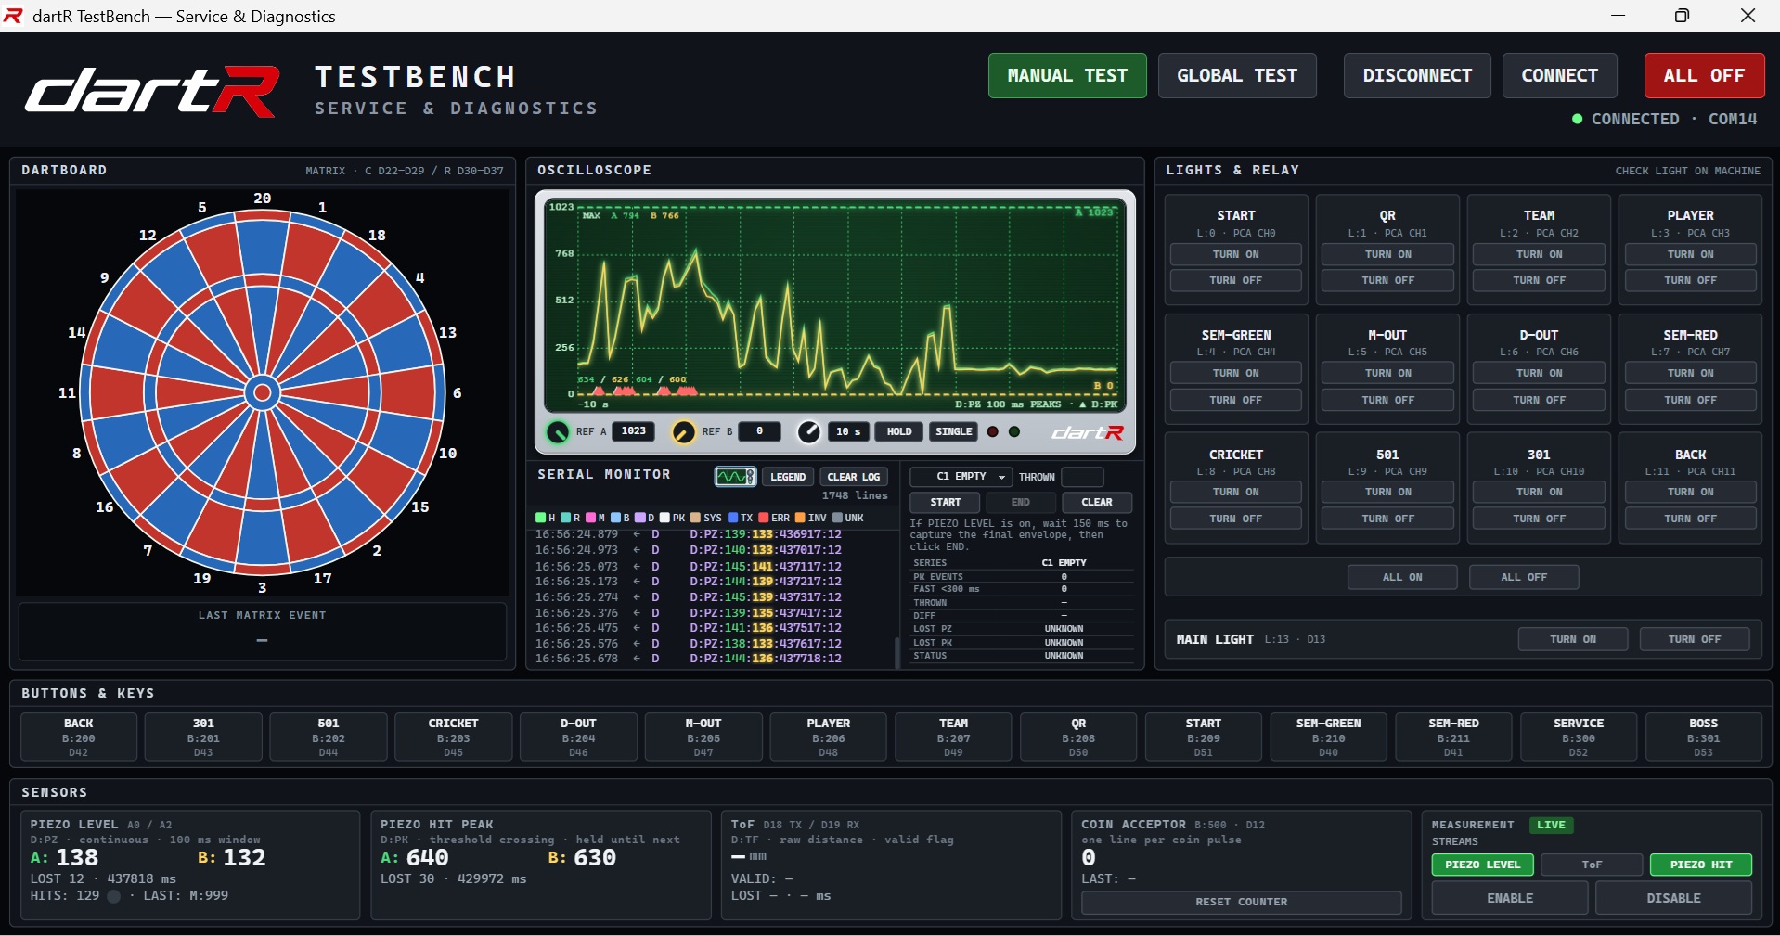Click the REF B value field
Screen dimensions: 1780x936
[x=760, y=432]
